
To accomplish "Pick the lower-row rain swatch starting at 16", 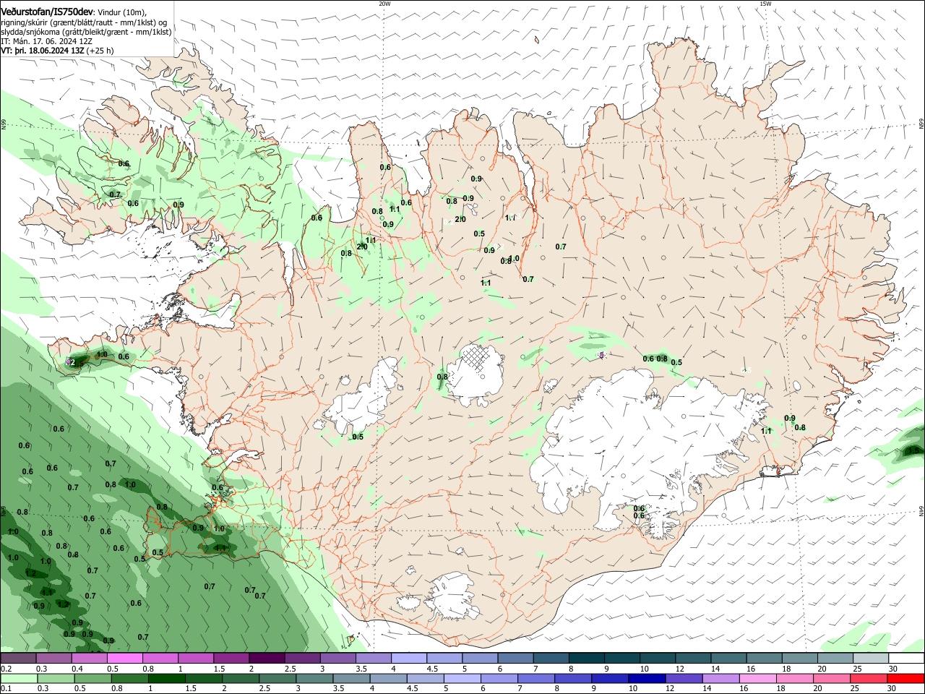I will [x=758, y=679].
